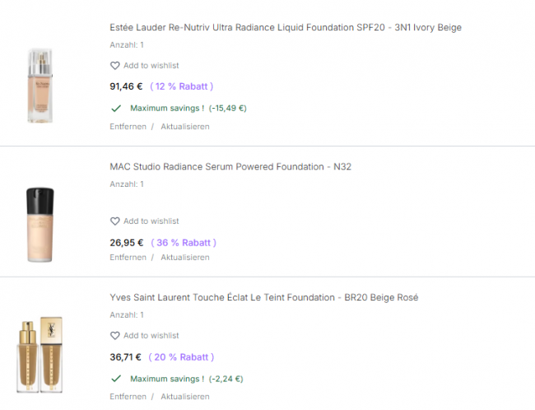Click heart icon for MAC Studio Radiance
Image resolution: width=535 pixels, height=410 pixels.
click(x=115, y=221)
